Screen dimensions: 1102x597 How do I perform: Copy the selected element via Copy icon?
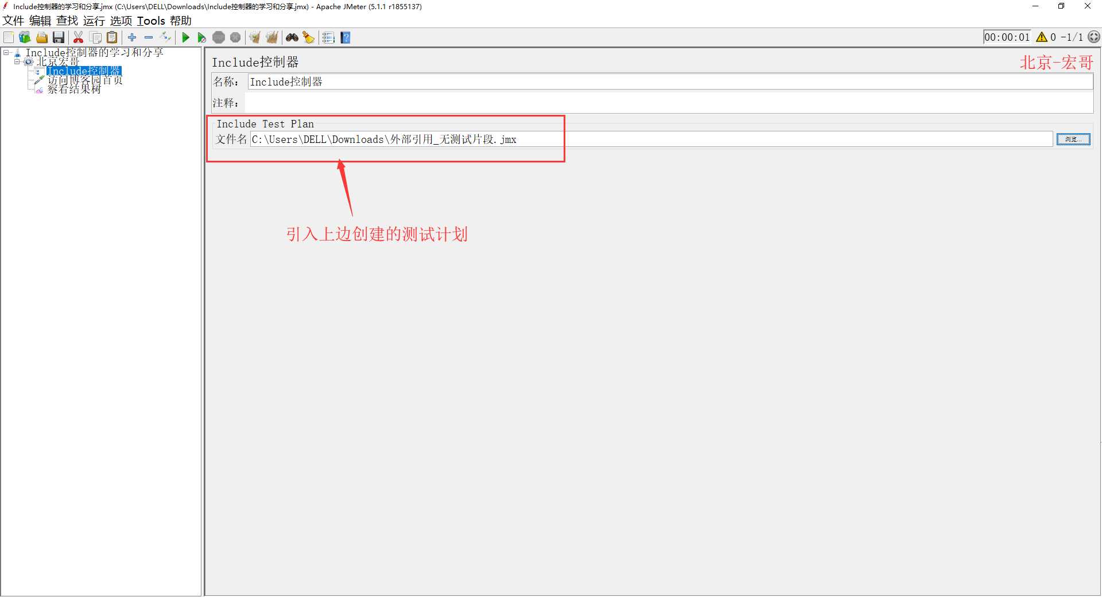click(x=96, y=38)
